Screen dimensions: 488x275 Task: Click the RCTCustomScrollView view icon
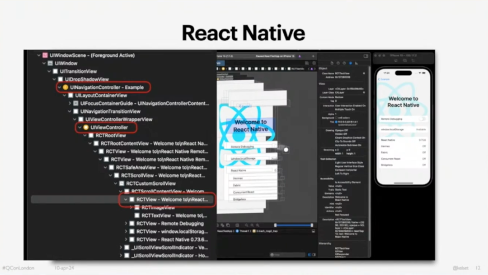(x=122, y=183)
